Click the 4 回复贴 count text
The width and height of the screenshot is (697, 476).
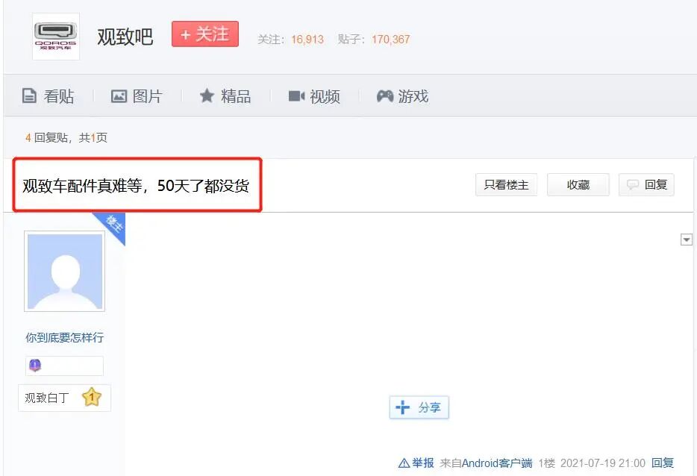47,138
